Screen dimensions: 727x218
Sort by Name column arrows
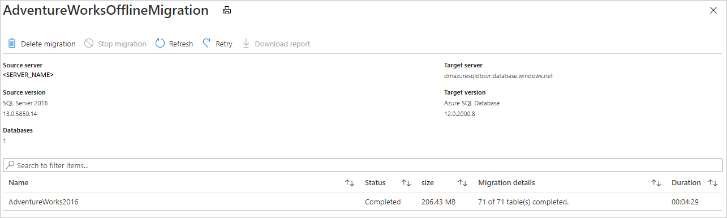350,183
